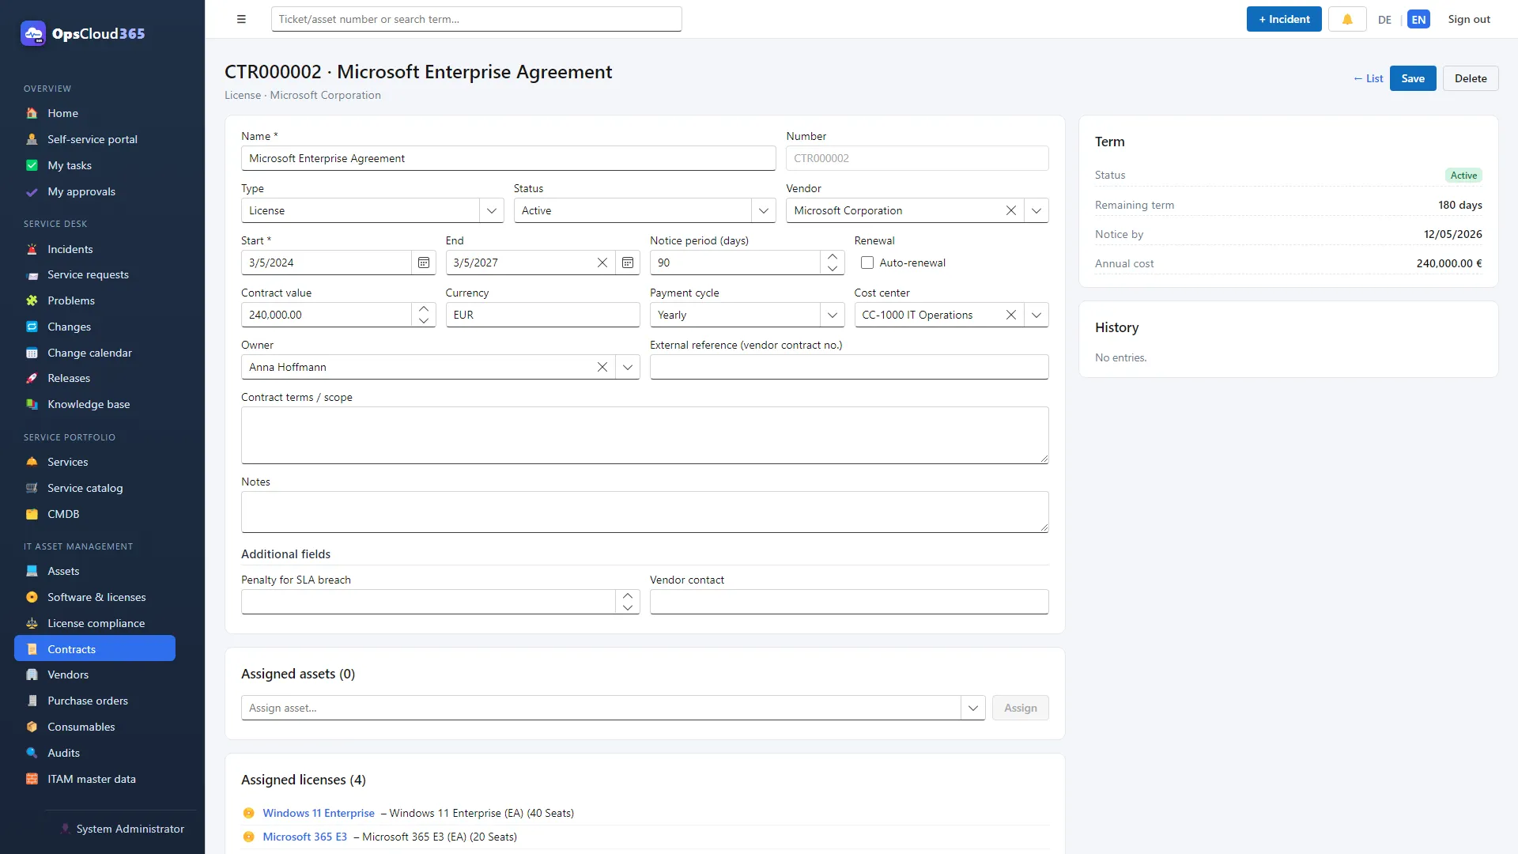The height and width of the screenshot is (854, 1518).
Task: Open the Start date calendar picker
Action: [x=424, y=263]
